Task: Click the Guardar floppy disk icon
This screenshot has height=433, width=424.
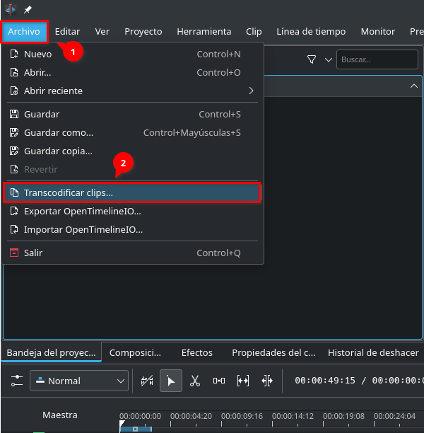Action: pos(14,114)
